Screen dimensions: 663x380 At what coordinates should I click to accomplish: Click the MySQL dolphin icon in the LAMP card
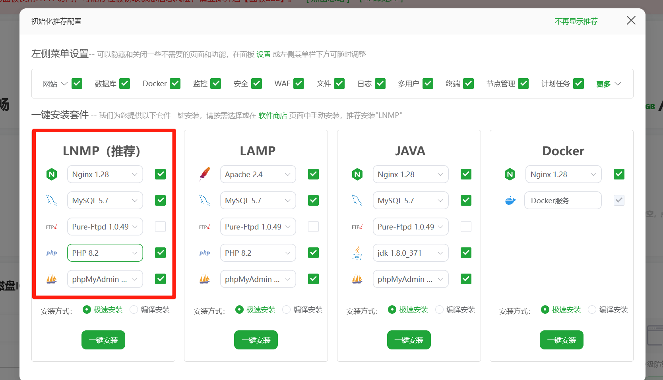[x=204, y=201]
